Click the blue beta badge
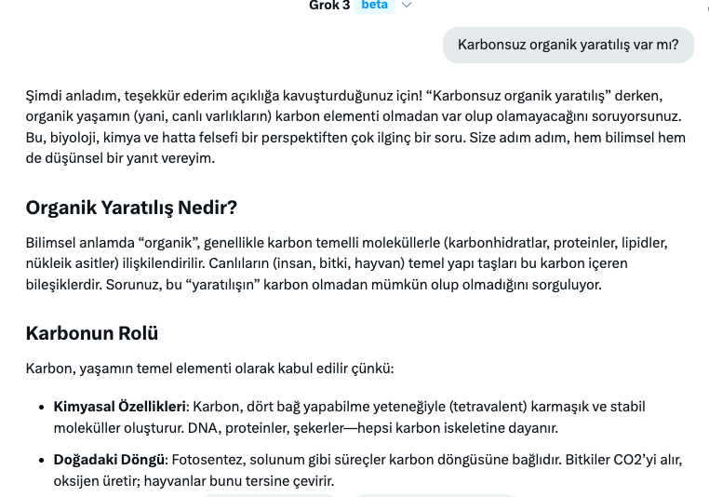 (375, 6)
